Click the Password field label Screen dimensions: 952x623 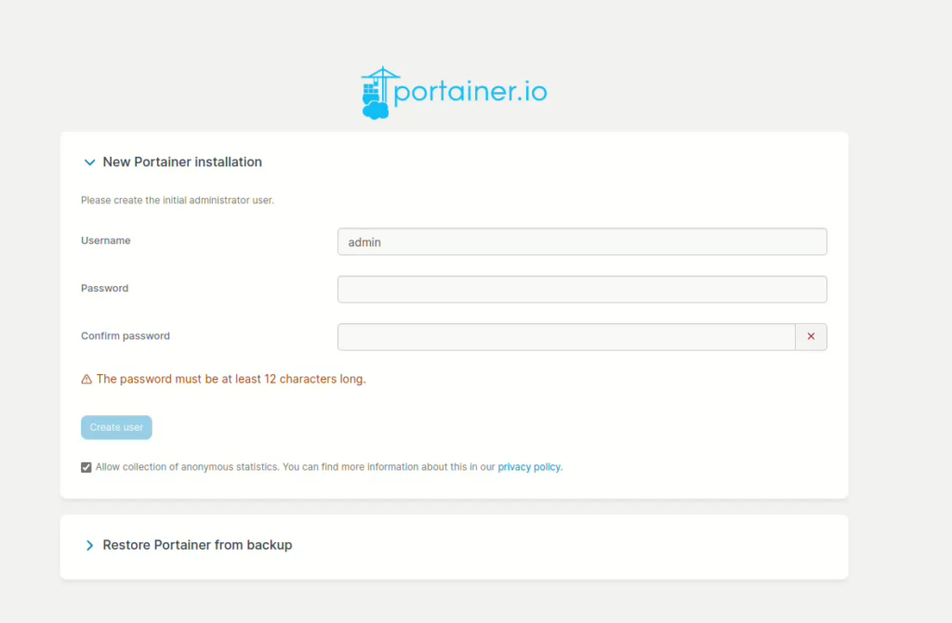pyautogui.click(x=105, y=289)
